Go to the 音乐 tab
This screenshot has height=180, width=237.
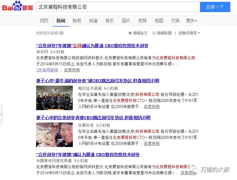pos(110,21)
